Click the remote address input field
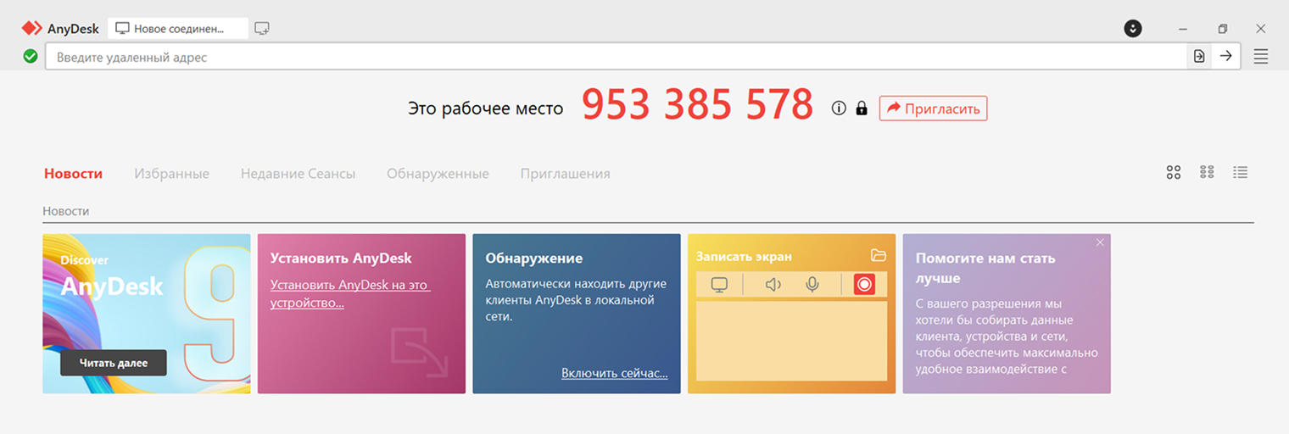The height and width of the screenshot is (434, 1289). click(616, 57)
